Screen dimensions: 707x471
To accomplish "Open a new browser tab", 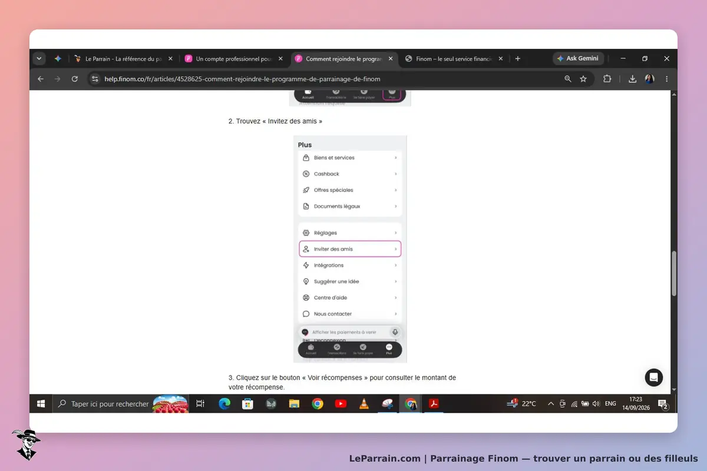I will click(518, 59).
